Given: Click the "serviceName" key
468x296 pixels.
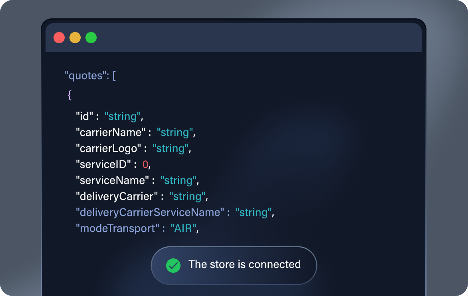Looking at the screenshot, I should (113, 180).
